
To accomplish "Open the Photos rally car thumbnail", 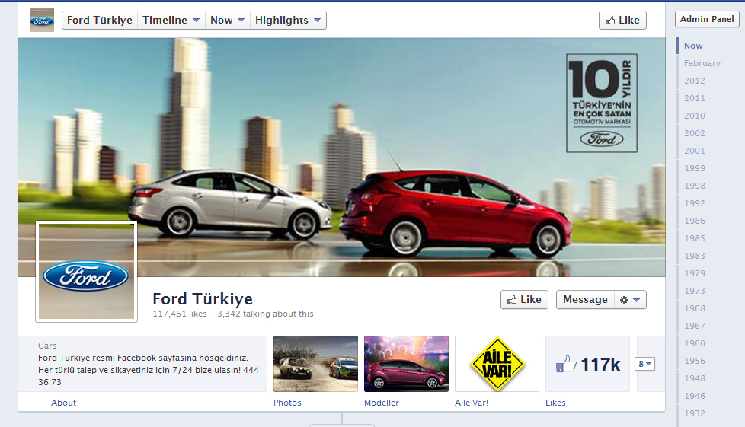I will coord(315,365).
